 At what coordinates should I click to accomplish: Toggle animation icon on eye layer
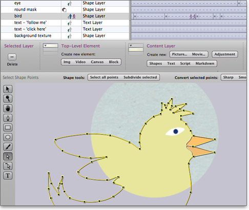coord(70,3)
